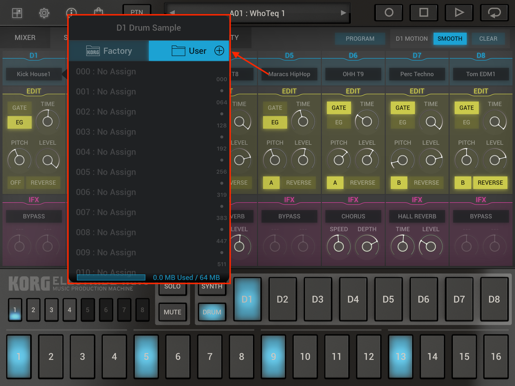Viewport: 515px width, 386px height.
Task: Jump to index 256 in sample list
Action: tap(222, 172)
